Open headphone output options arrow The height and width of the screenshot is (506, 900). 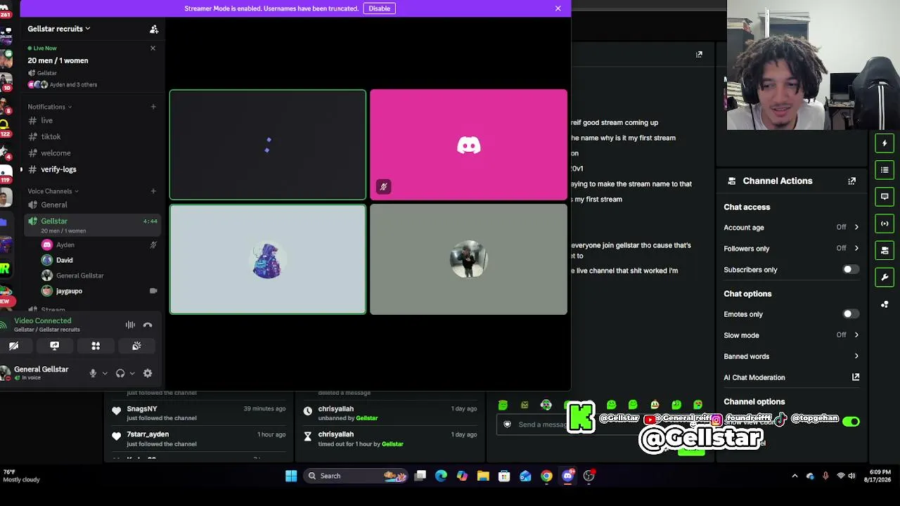click(x=131, y=373)
